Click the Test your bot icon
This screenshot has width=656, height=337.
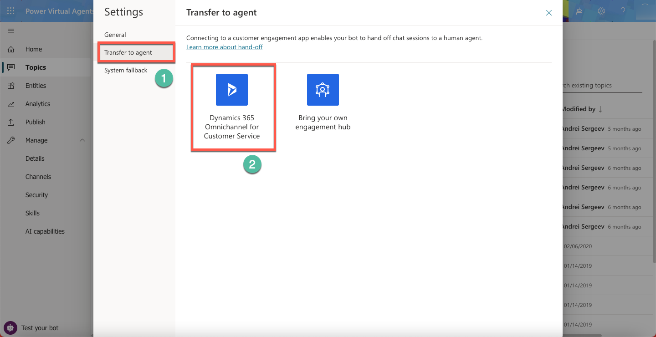10,327
